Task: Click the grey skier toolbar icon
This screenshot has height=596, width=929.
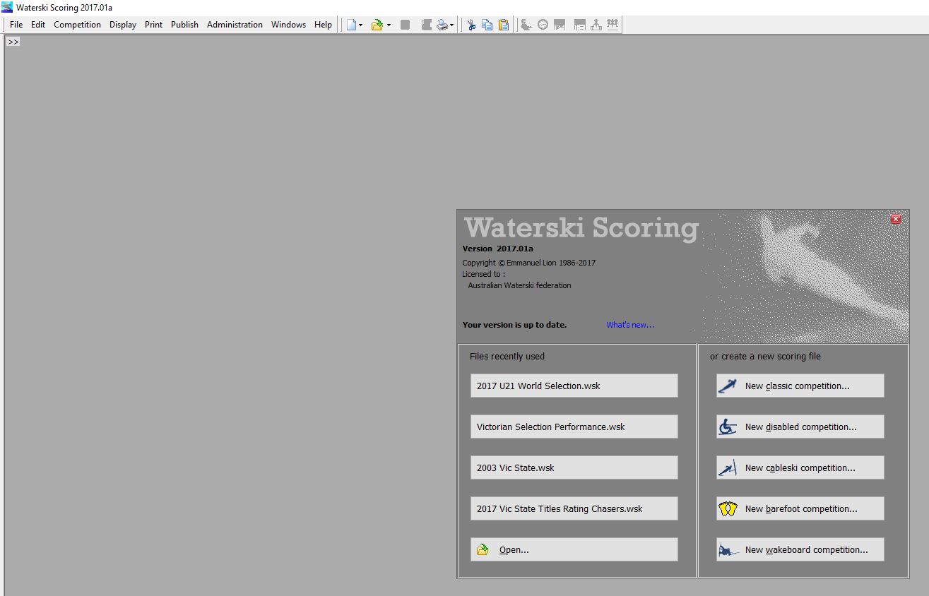Action: (x=526, y=25)
